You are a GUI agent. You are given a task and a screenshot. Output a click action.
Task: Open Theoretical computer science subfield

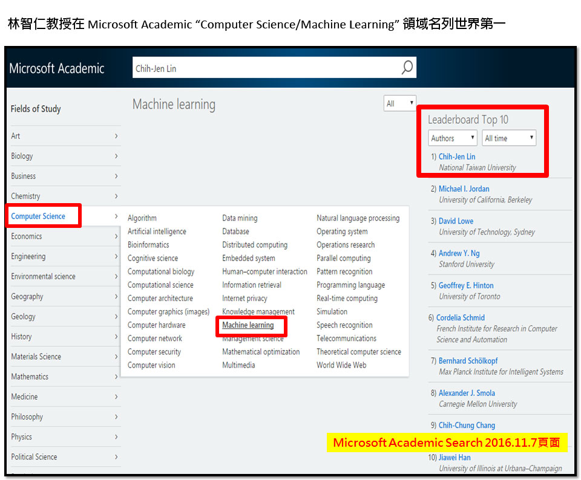tap(359, 352)
